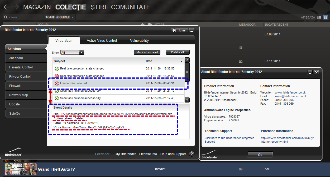The image size is (330, 177).
Task: Open the www.bitdefender.co.uk website link
Action: pos(290,92)
